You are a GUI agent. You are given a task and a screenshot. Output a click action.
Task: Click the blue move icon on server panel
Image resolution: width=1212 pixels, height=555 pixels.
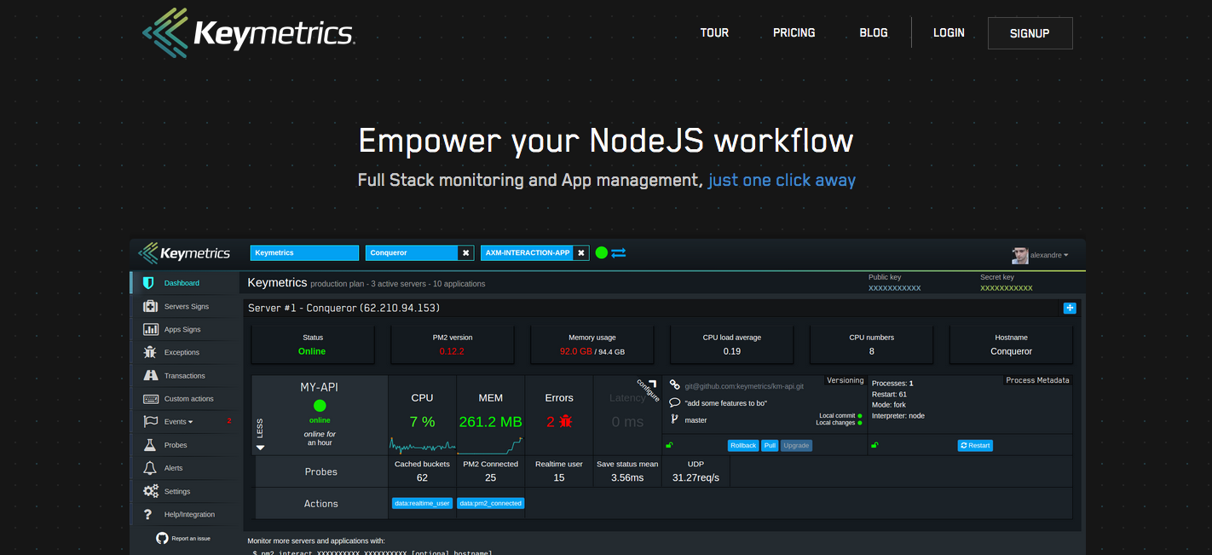click(1070, 308)
